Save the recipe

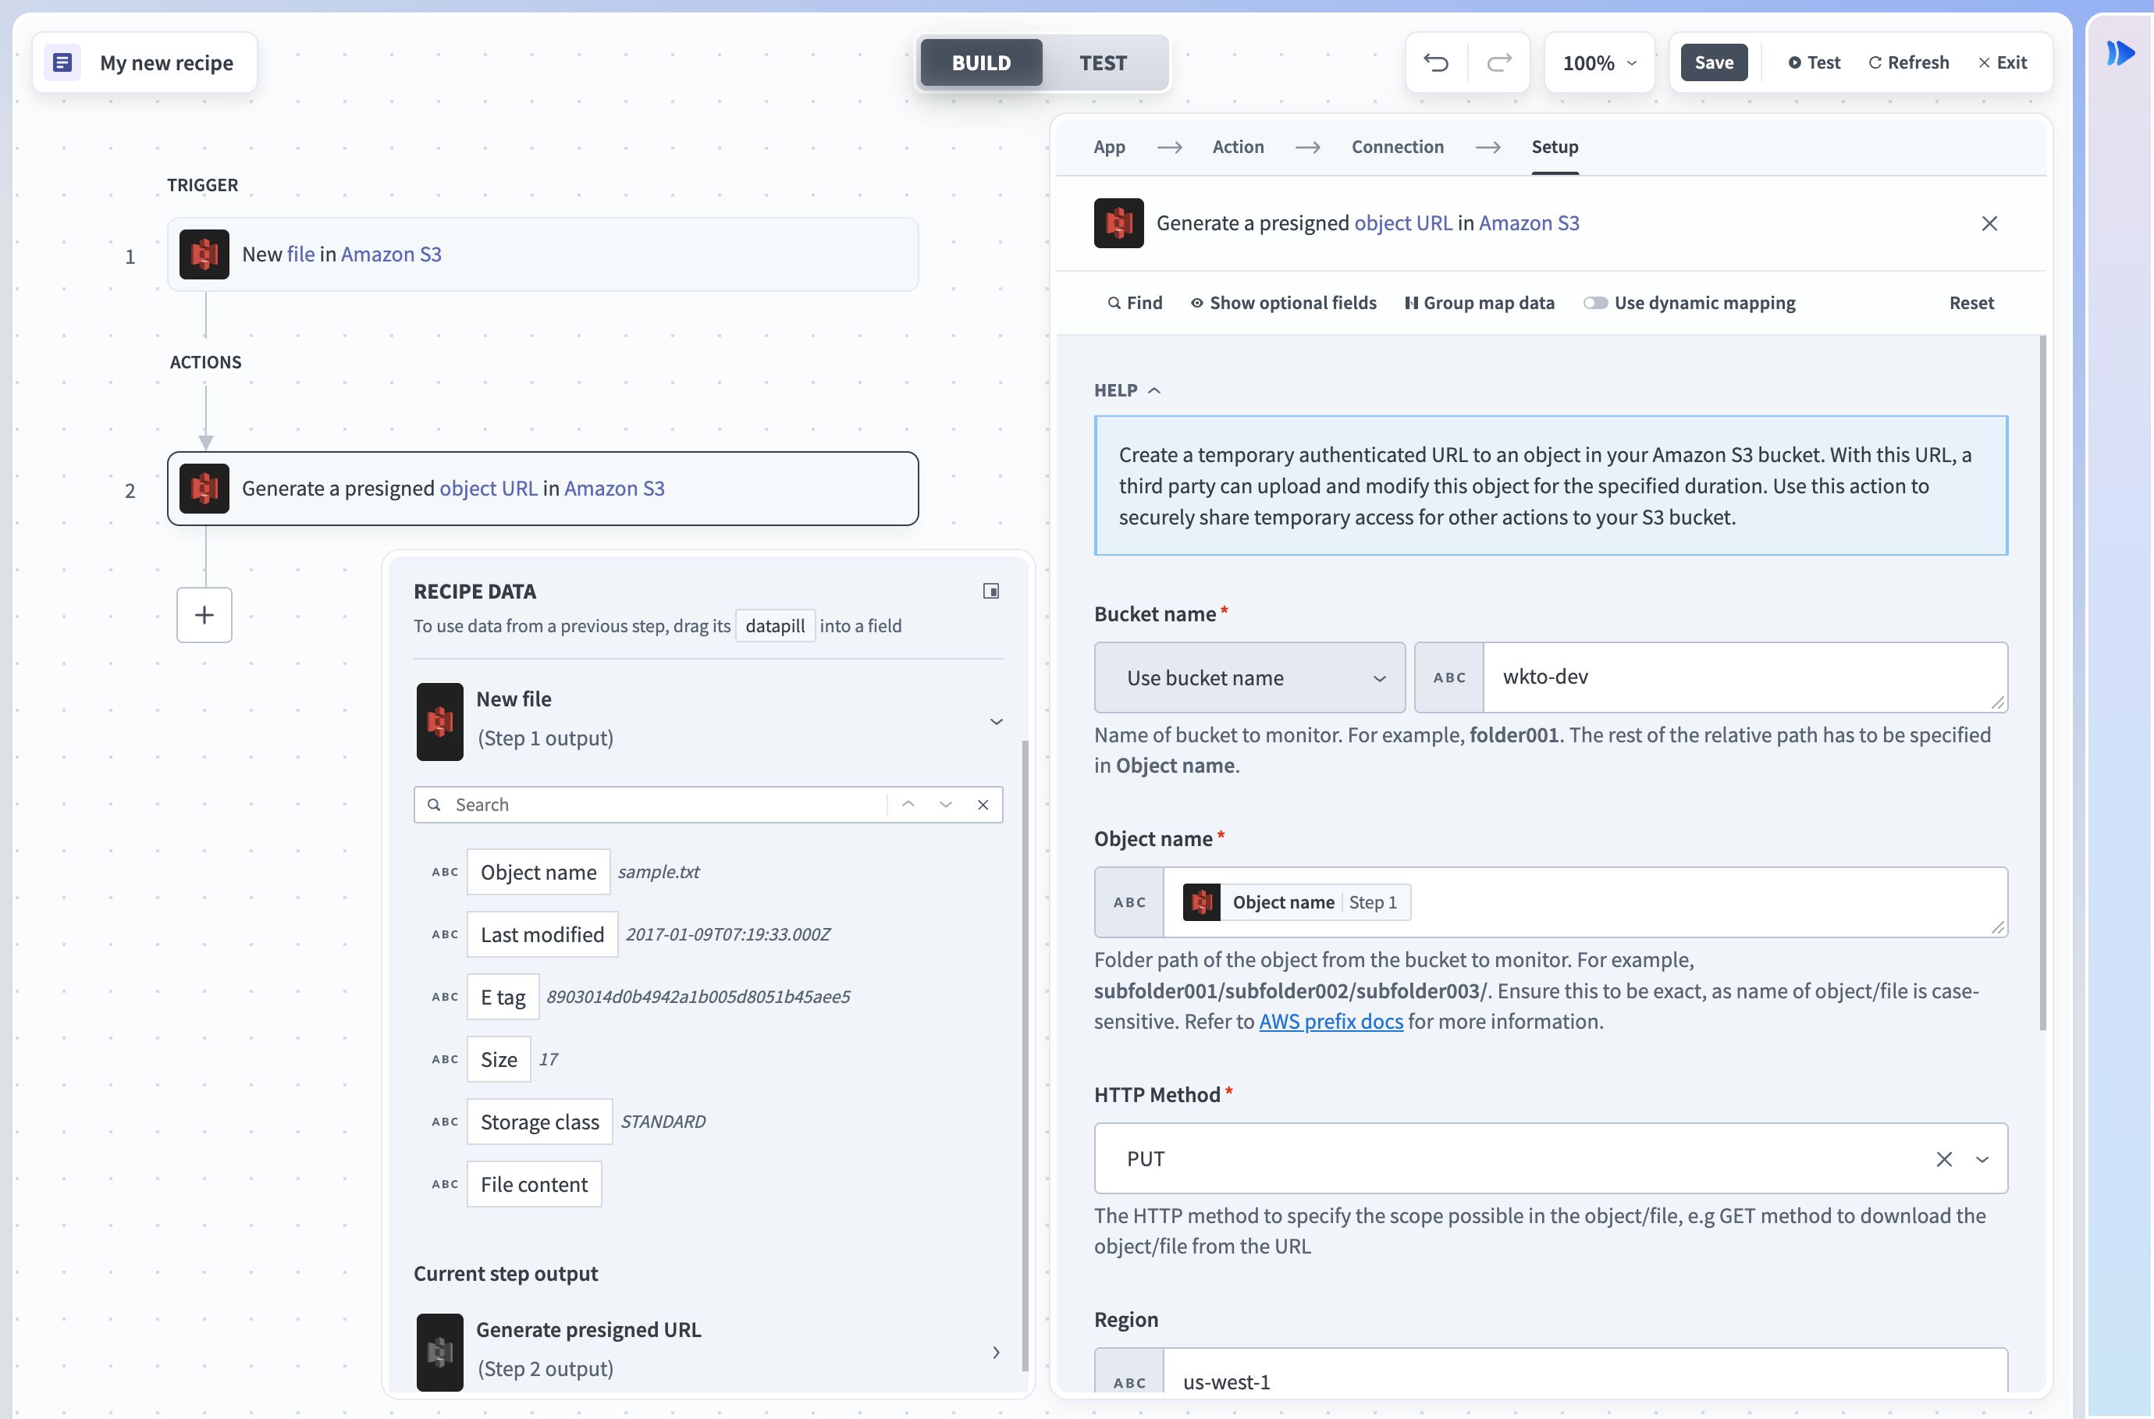(1713, 62)
